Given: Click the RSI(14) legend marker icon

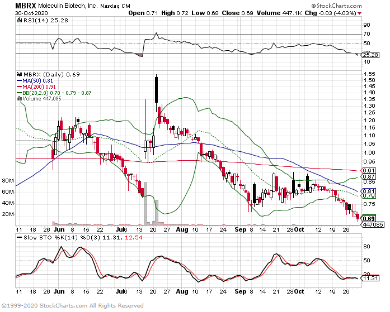Looking at the screenshot, I should [18, 20].
